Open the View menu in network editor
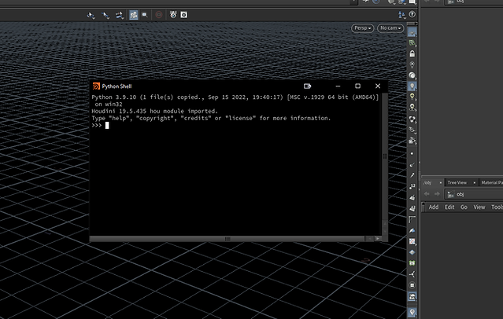The image size is (503, 319). 479,207
